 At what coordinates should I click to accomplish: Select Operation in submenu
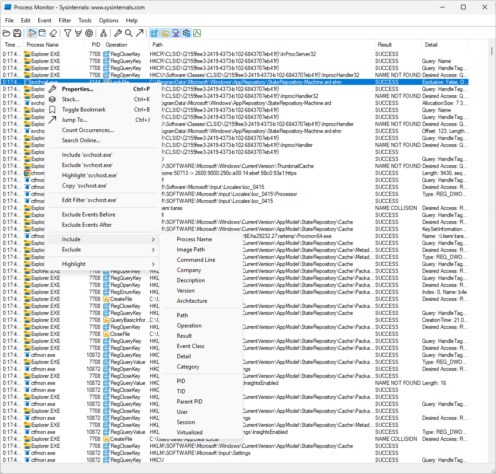click(201, 326)
